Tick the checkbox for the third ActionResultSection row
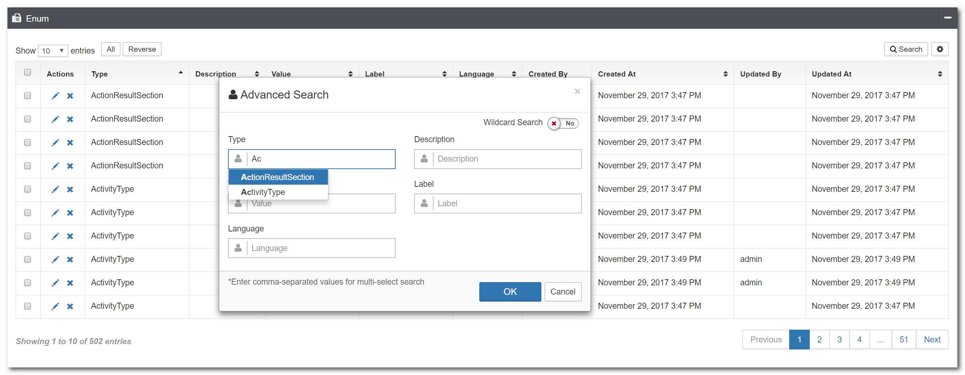Screen dimensions: 965x375 click(28, 142)
